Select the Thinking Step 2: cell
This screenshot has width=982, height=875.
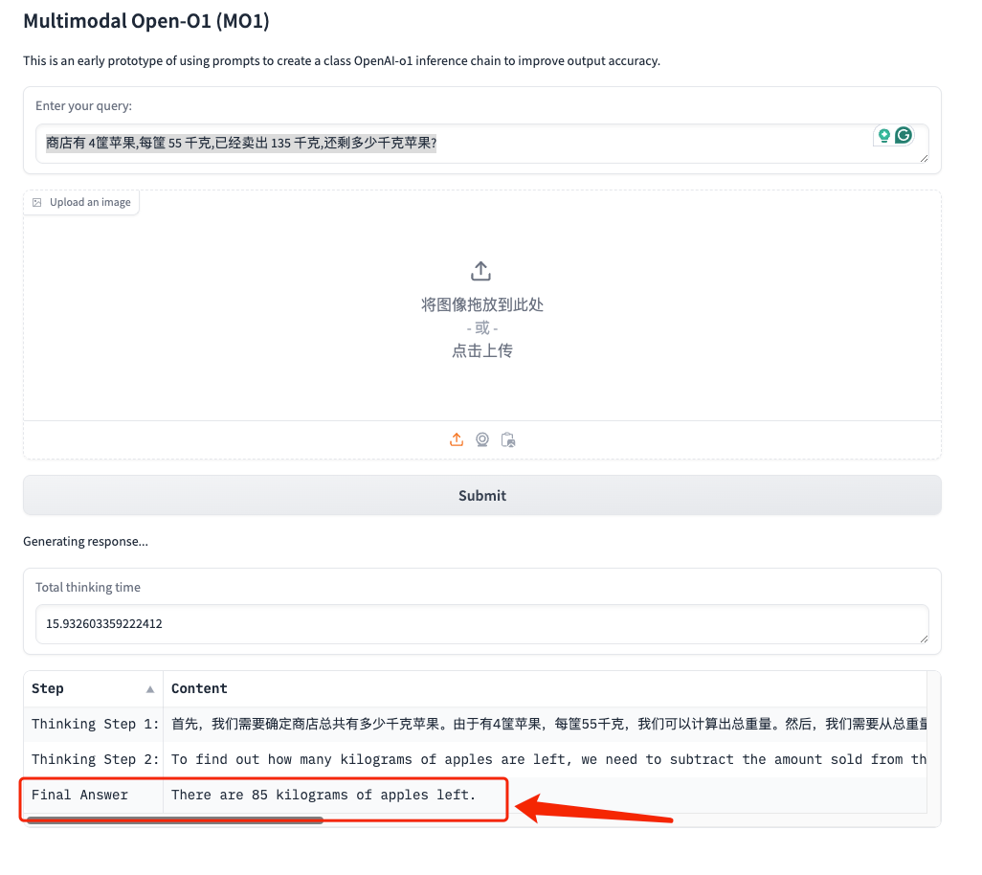[94, 760]
